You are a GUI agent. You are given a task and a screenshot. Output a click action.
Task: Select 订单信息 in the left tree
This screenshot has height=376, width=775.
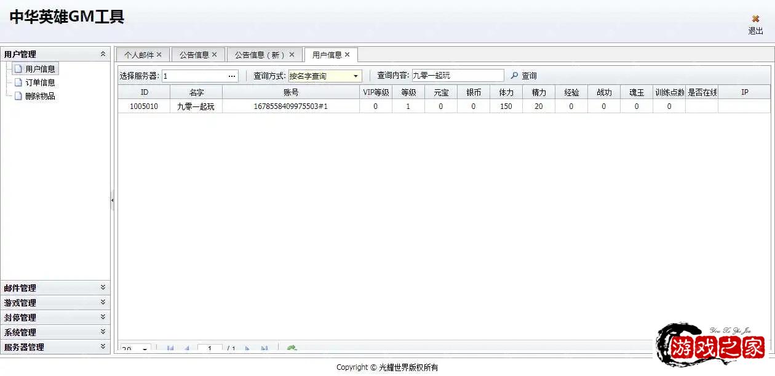pyautogui.click(x=40, y=82)
